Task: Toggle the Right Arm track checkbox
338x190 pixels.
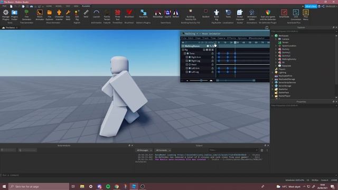Action: [x=187, y=57]
